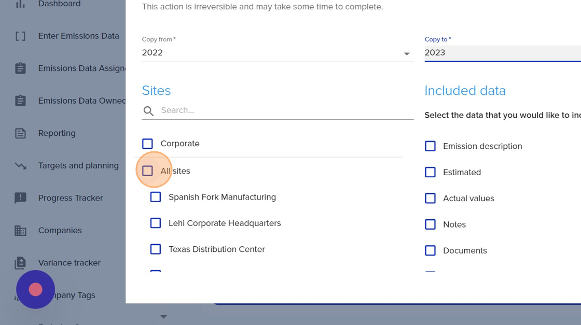Viewport: 581px width, 325px height.
Task: Navigate to Companies
Action: [60, 230]
